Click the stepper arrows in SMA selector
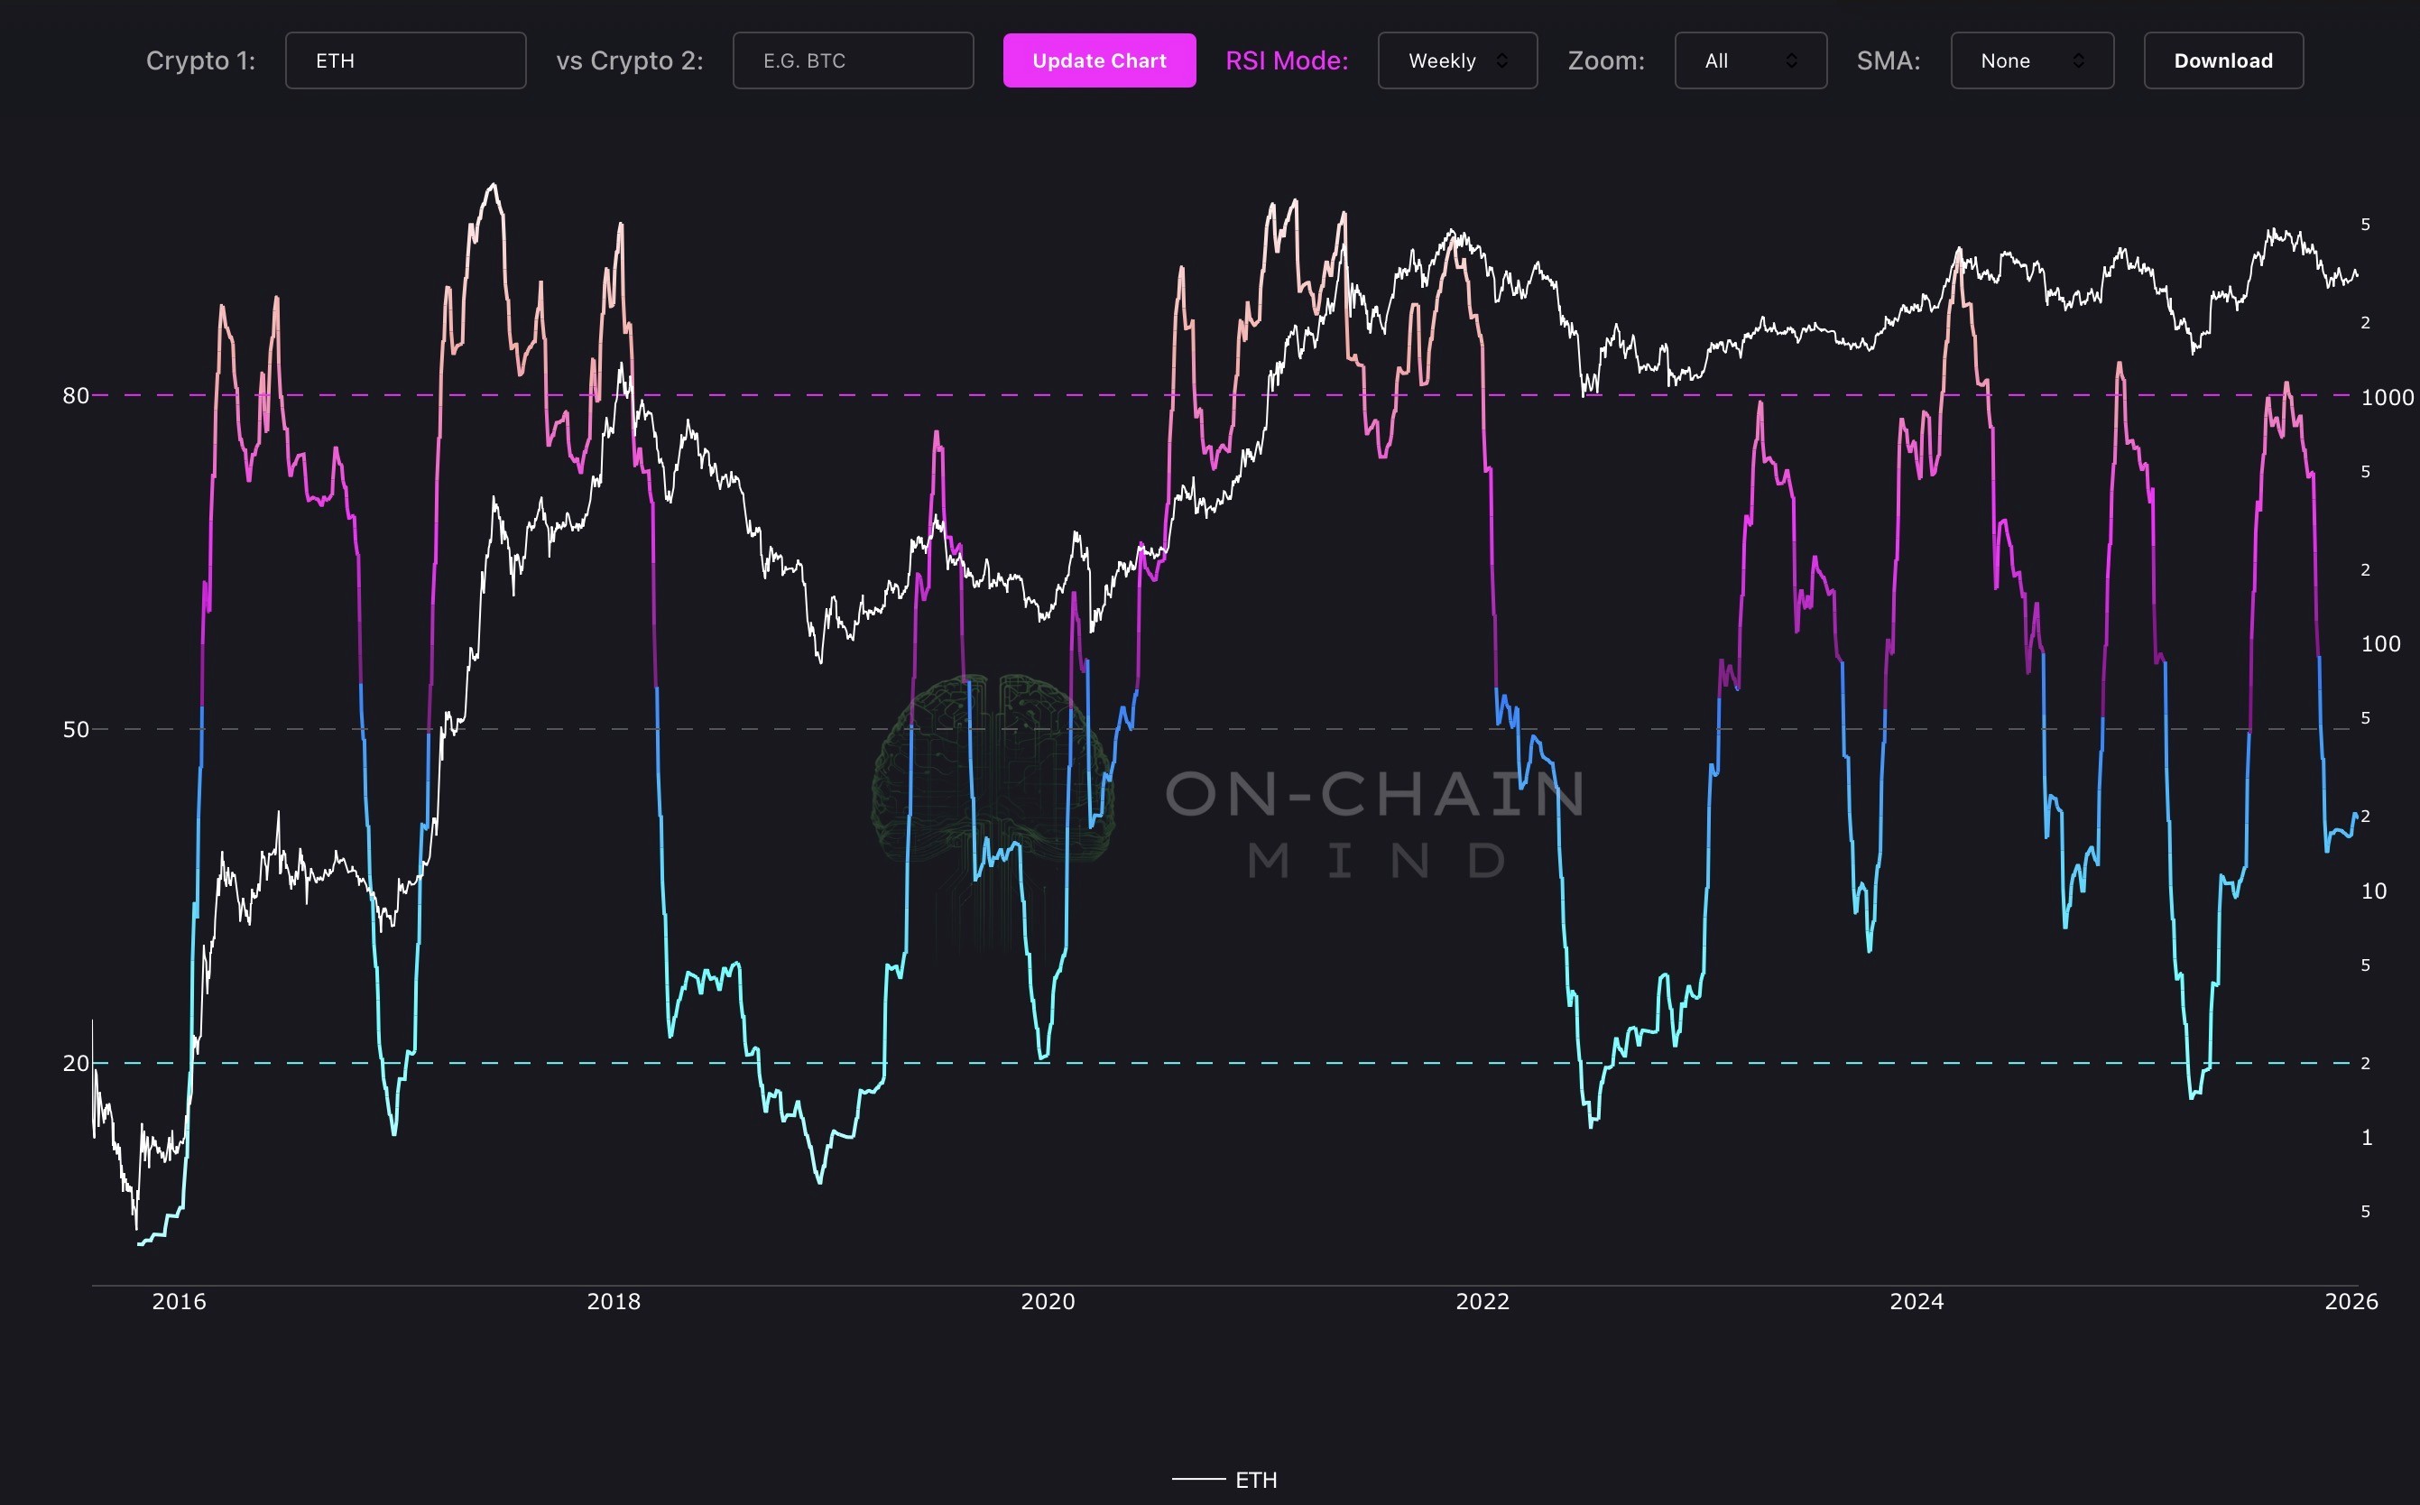This screenshot has height=1505, width=2420. click(2079, 60)
